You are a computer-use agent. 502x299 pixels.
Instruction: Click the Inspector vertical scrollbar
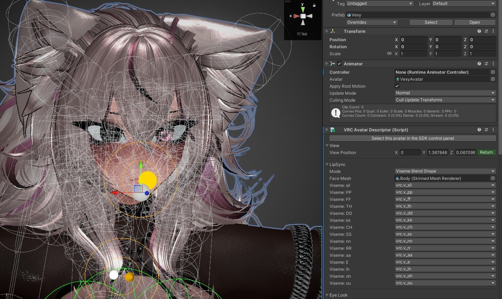[500, 77]
